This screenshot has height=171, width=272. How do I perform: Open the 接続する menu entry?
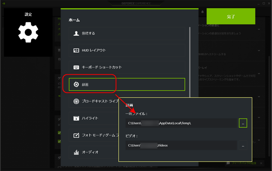click(127, 33)
